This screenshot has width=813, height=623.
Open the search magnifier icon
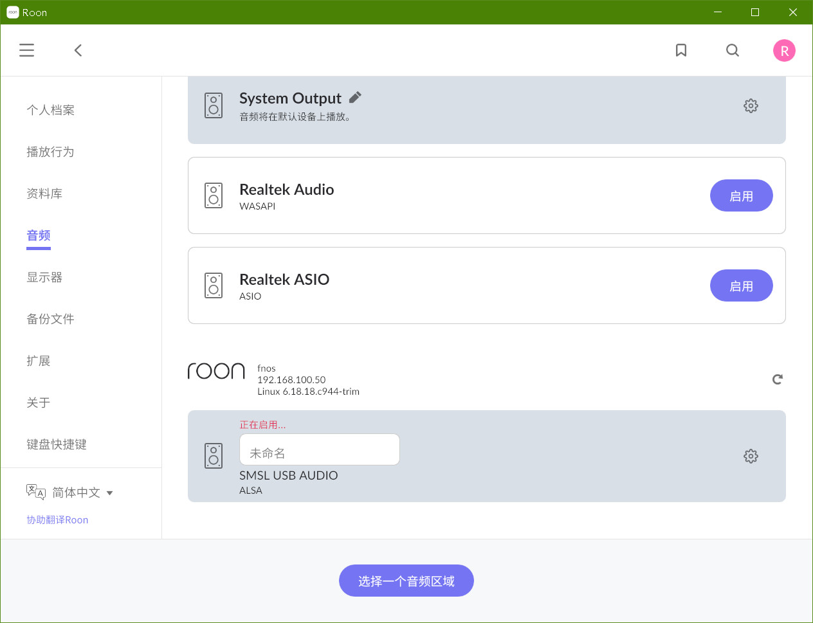[733, 50]
